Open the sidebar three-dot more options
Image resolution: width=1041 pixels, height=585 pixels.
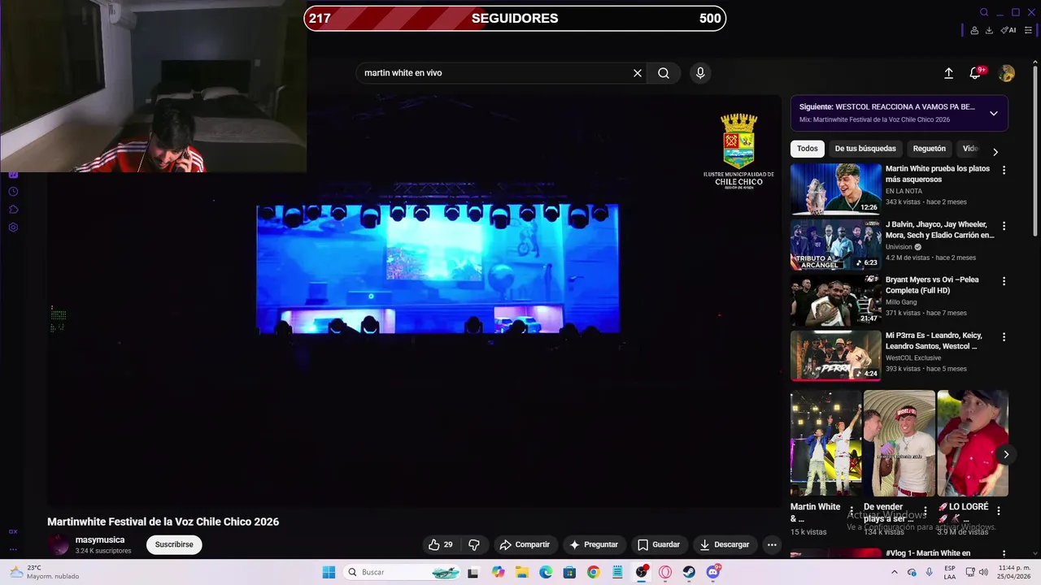pyautogui.click(x=13, y=549)
